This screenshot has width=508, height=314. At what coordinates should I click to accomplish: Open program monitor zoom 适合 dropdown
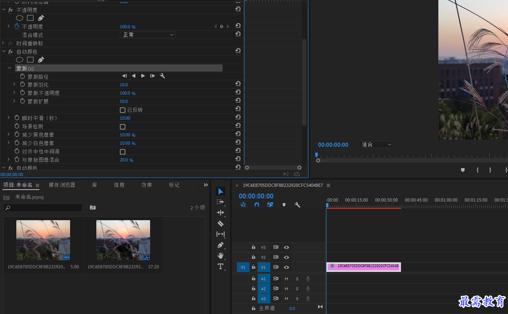click(376, 145)
